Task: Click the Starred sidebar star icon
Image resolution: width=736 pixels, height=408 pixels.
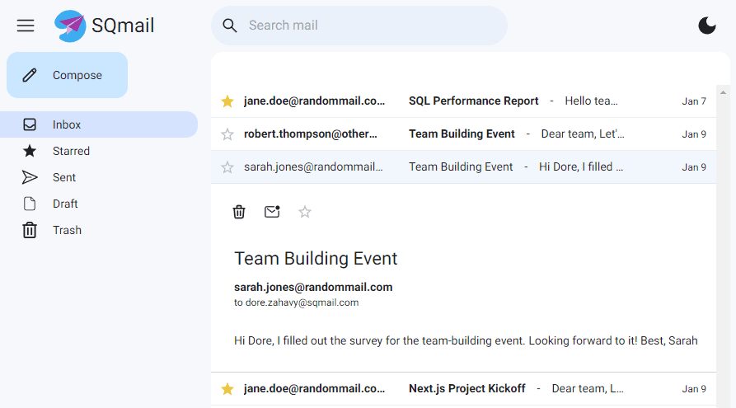Action: click(30, 151)
